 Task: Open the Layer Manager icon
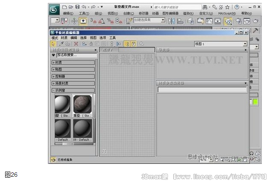[190, 21]
